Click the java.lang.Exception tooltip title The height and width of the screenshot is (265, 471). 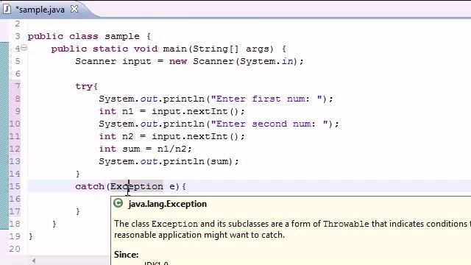click(x=167, y=204)
